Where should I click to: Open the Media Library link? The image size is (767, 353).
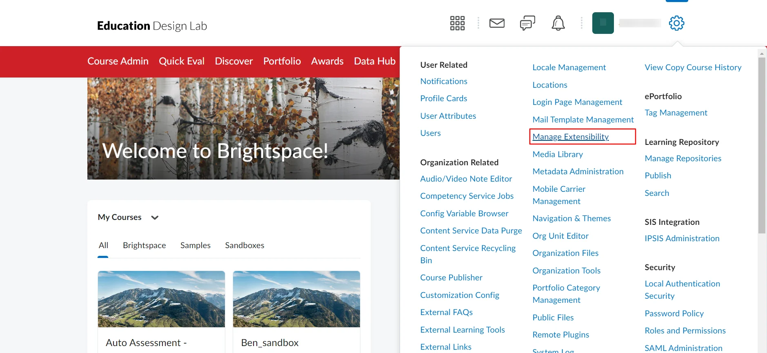[x=558, y=154]
